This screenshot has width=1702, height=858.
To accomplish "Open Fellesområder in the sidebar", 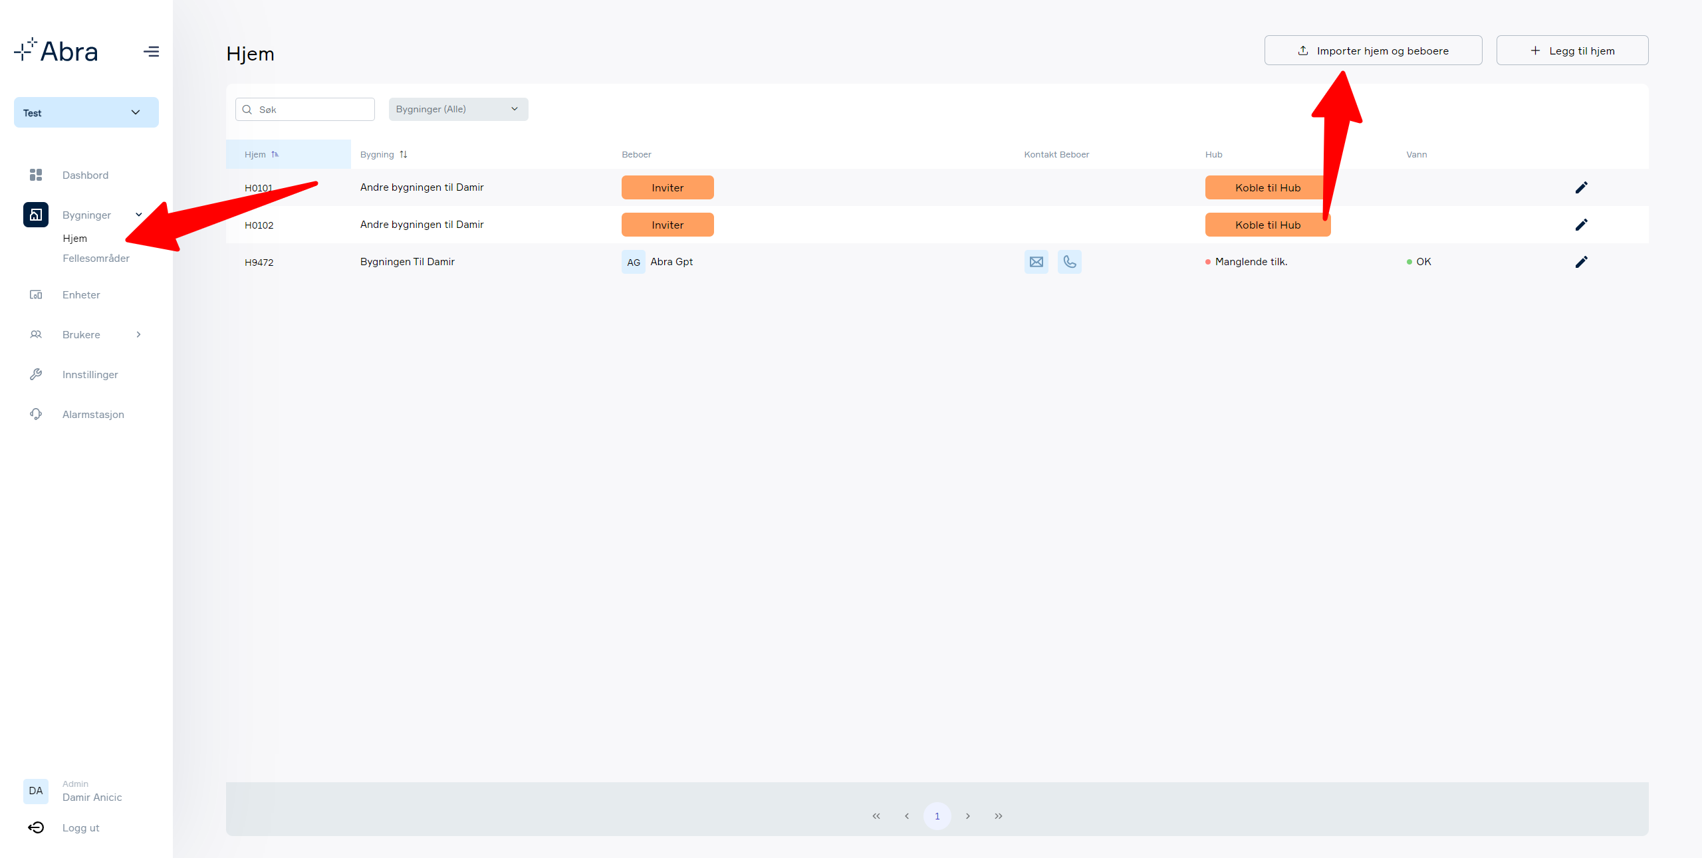I will (96, 258).
